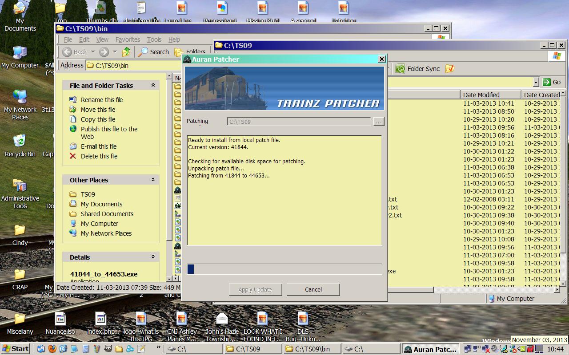Click the E-mail this file envelope icon
Image resolution: width=569 pixels, height=355 pixels.
73,146
